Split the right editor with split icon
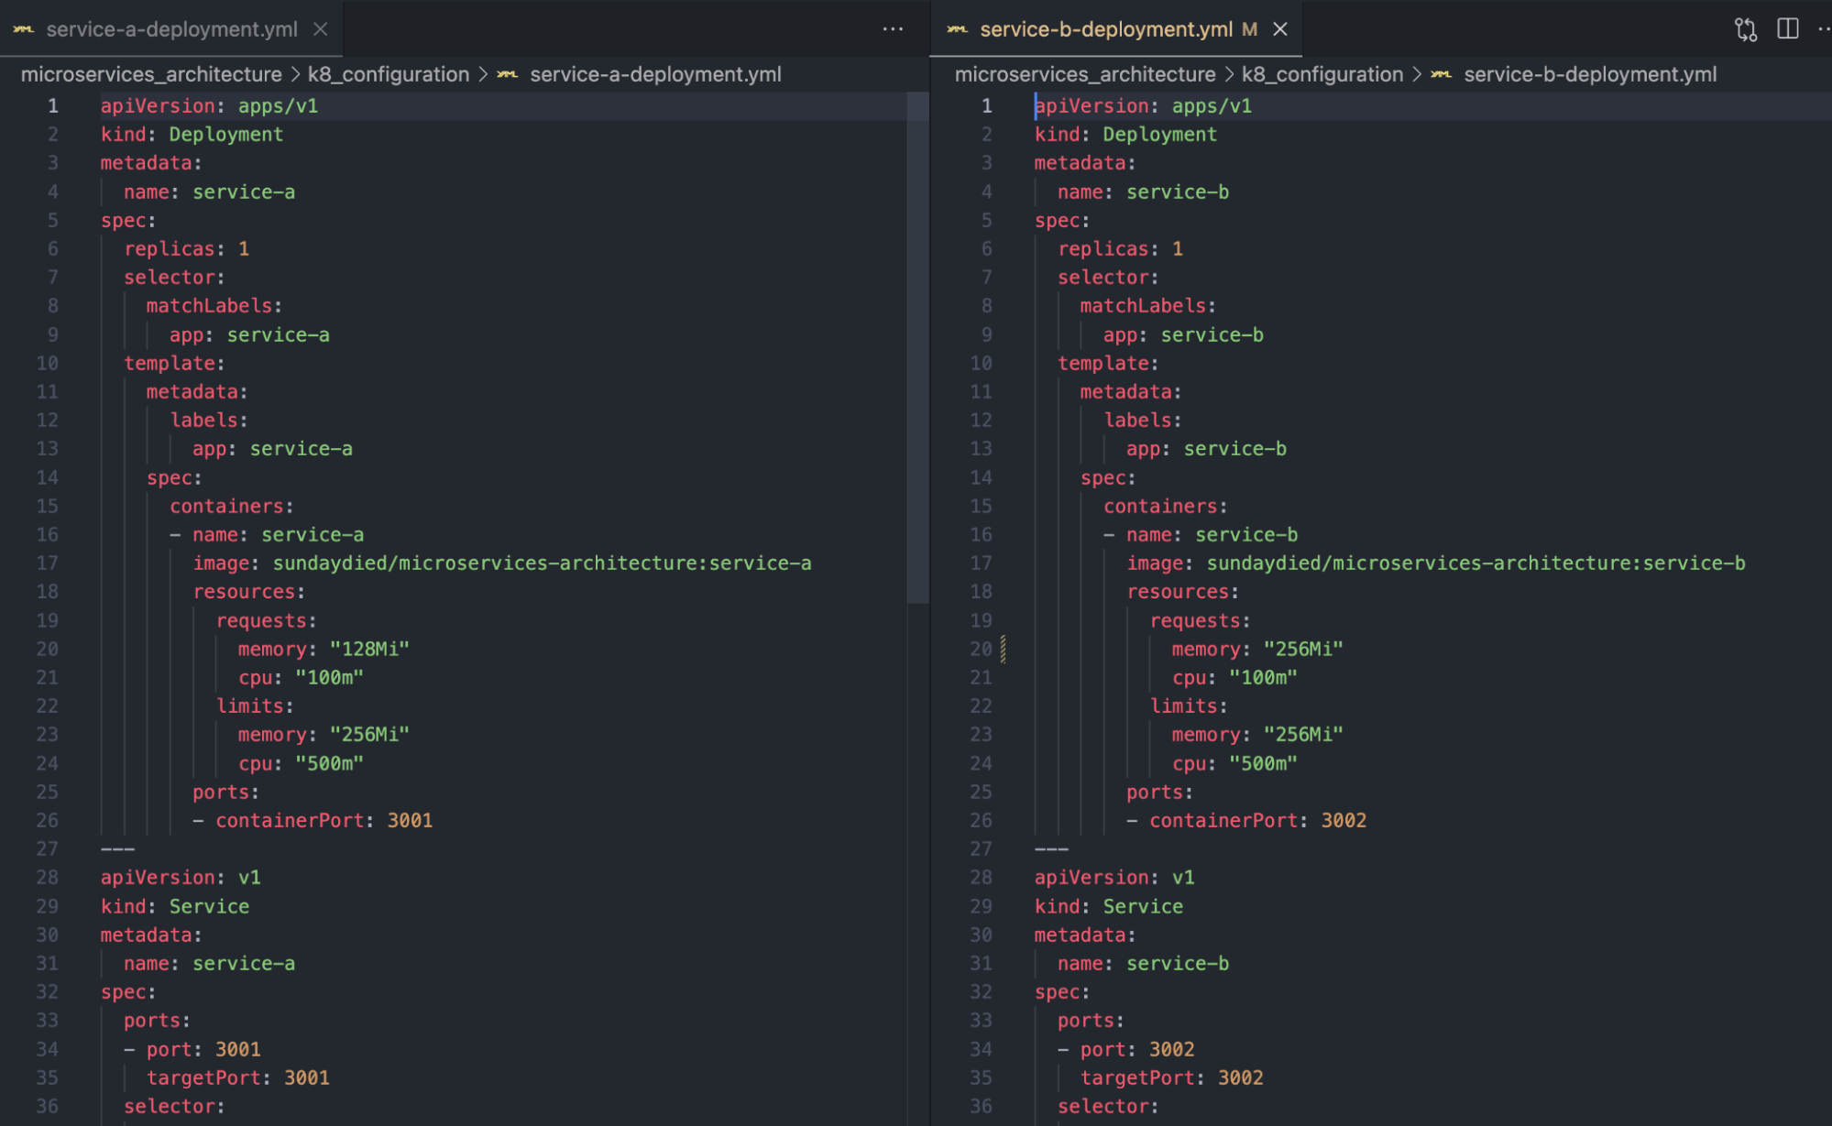The width and height of the screenshot is (1832, 1126). point(1787,29)
